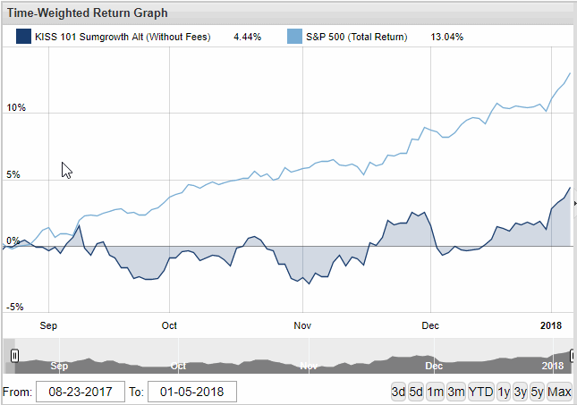Click the 2018 label on the x-axis
The width and height of the screenshot is (577, 405).
[x=551, y=325]
